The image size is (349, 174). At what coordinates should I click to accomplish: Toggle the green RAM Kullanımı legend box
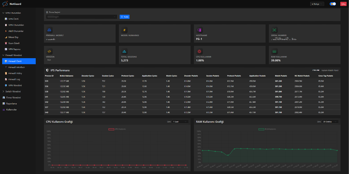(261, 129)
